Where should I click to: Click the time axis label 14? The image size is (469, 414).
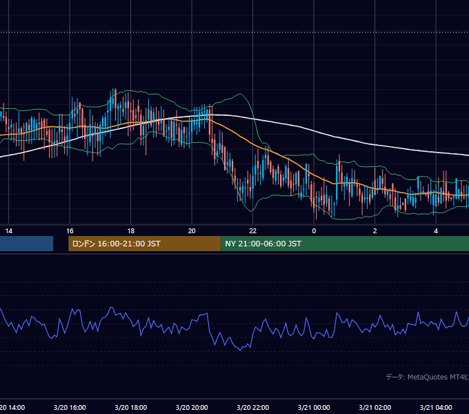pyautogui.click(x=9, y=231)
